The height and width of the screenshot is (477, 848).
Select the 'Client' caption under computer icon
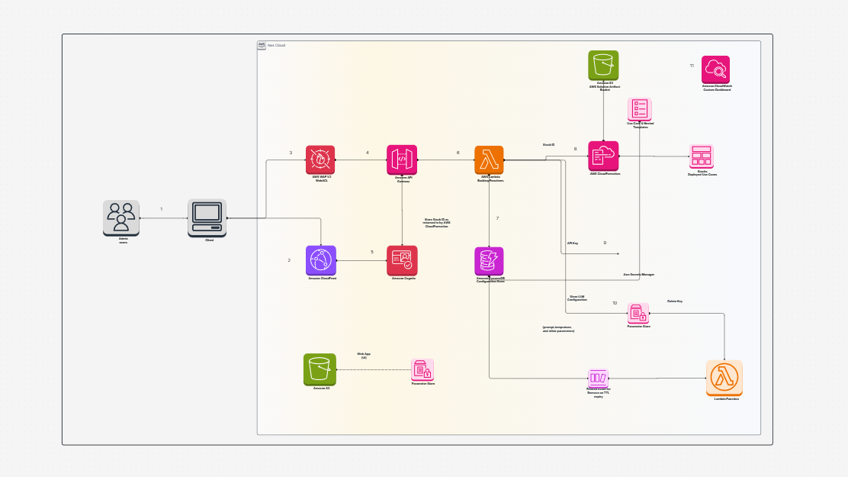pos(209,240)
